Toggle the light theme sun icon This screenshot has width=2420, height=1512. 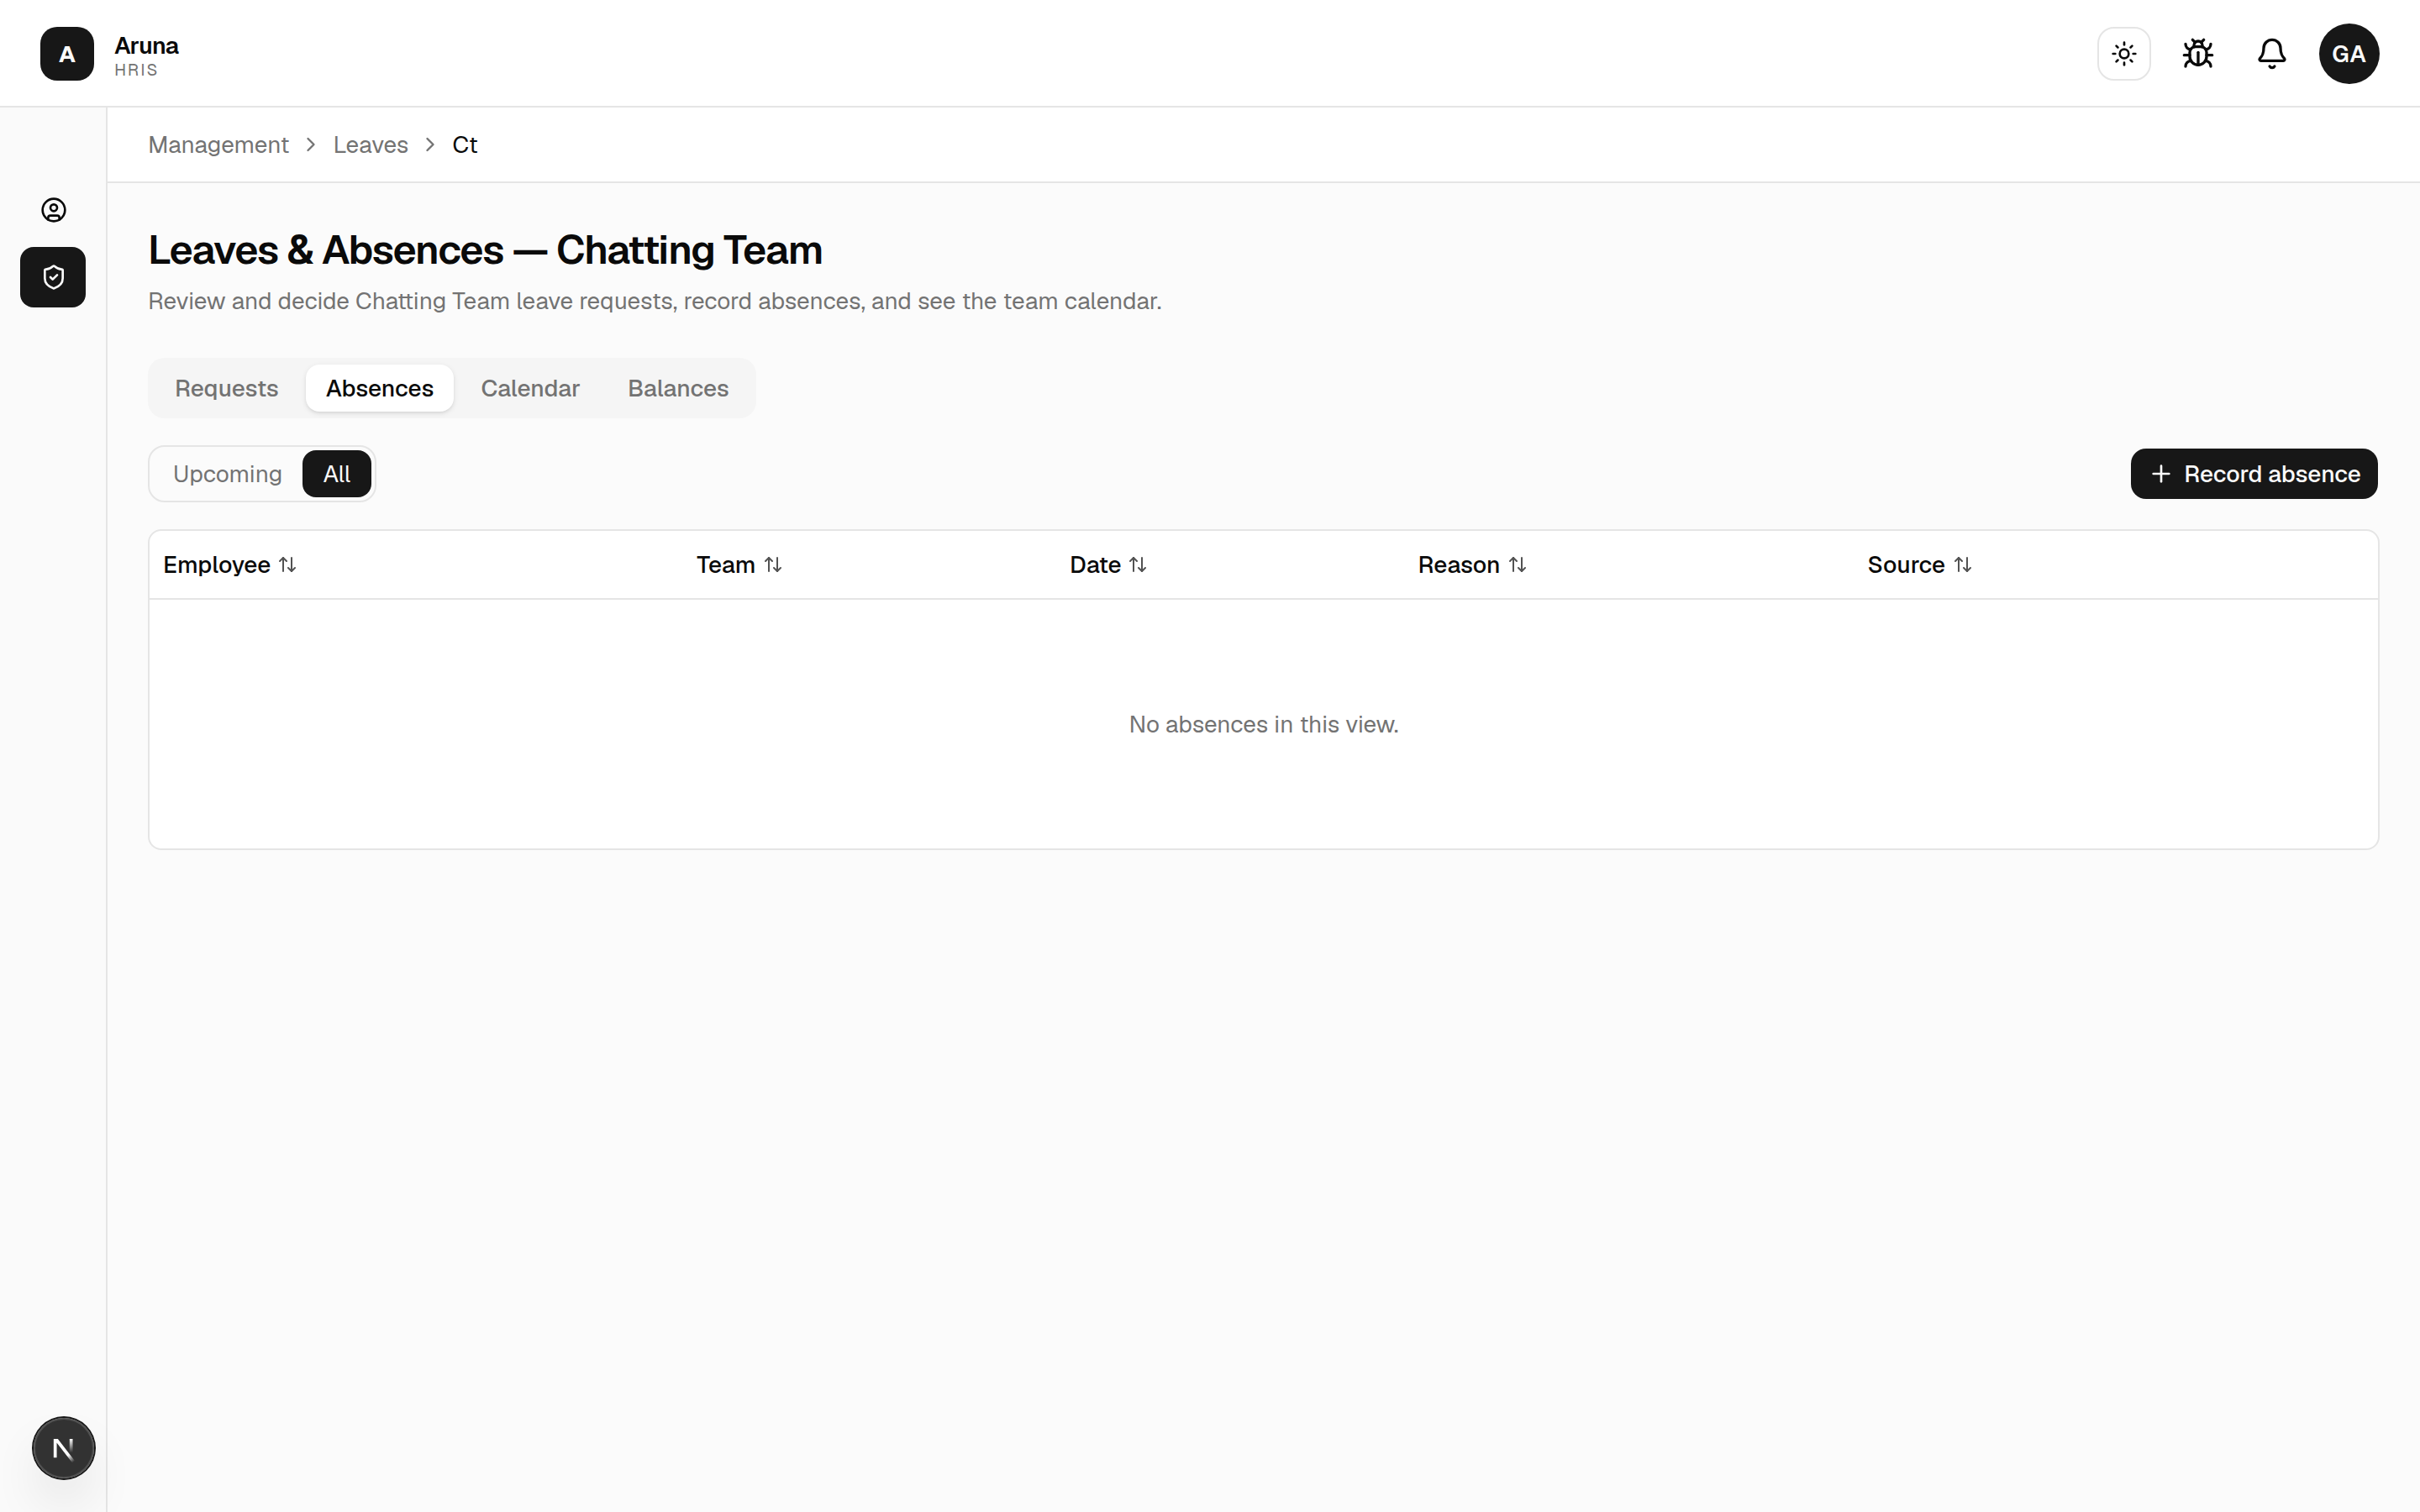coord(2124,54)
